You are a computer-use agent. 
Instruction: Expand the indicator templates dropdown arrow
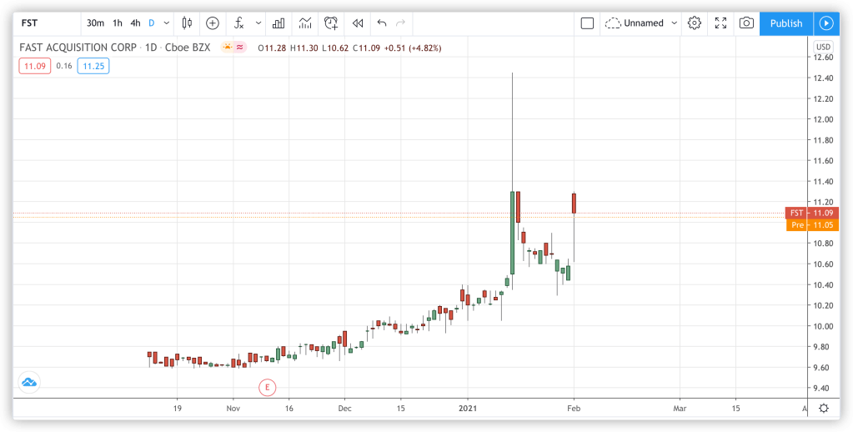[258, 23]
